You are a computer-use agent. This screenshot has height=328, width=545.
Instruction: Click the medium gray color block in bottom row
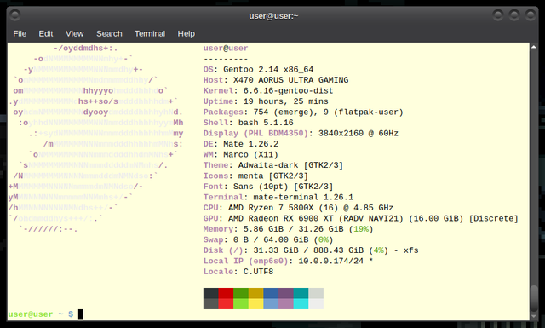[x=211, y=303]
